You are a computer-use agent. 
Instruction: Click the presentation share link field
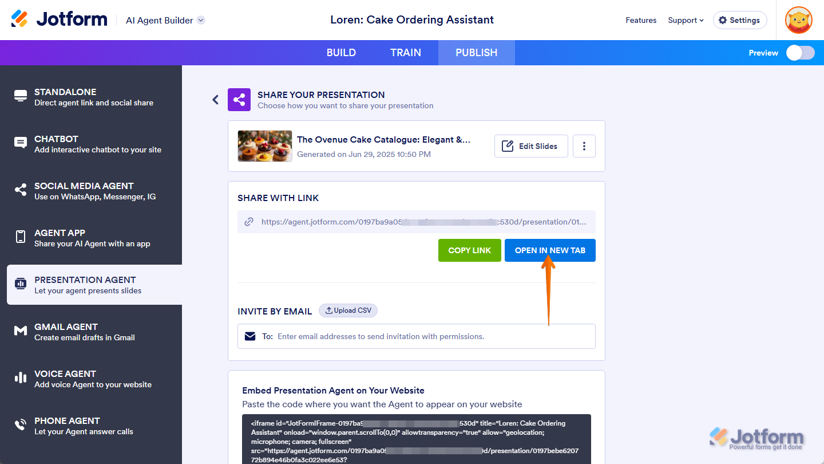417,222
